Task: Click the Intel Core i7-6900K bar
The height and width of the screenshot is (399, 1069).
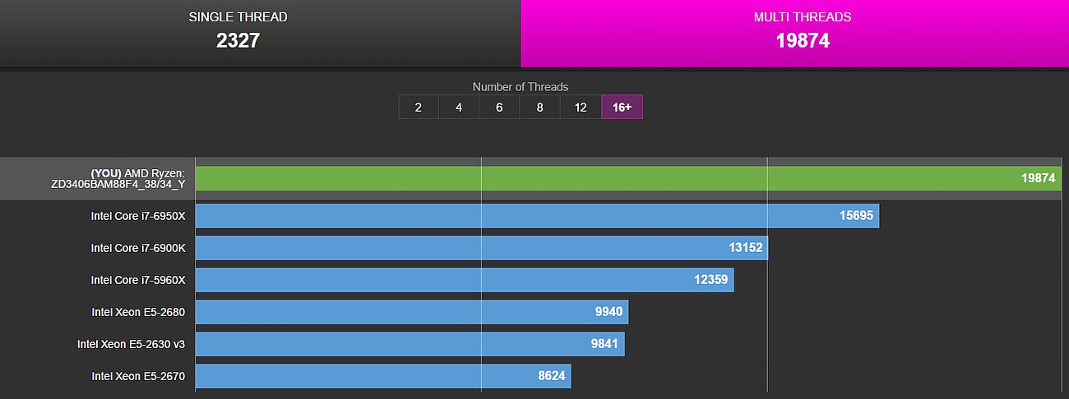Action: [482, 248]
